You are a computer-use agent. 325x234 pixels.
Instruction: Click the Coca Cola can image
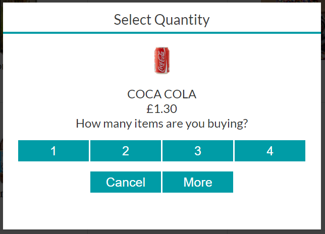(162, 60)
